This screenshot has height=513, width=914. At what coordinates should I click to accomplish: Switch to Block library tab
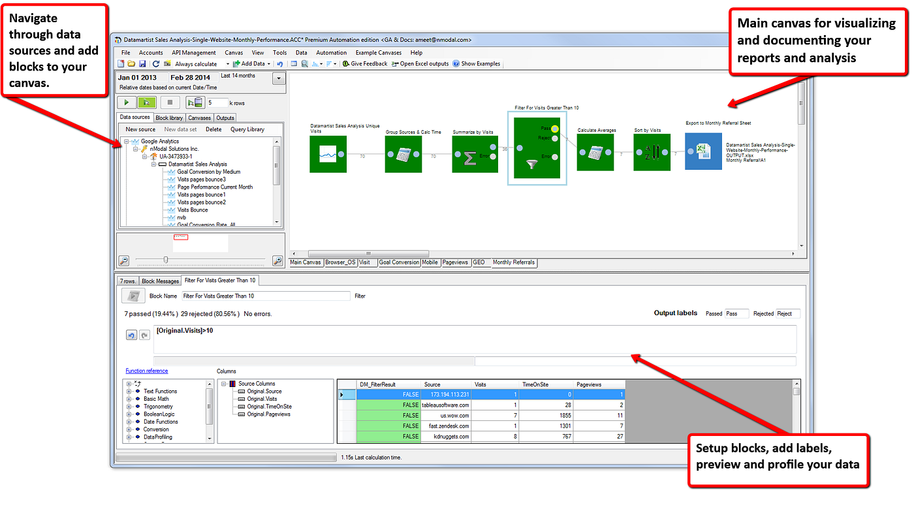click(x=169, y=117)
